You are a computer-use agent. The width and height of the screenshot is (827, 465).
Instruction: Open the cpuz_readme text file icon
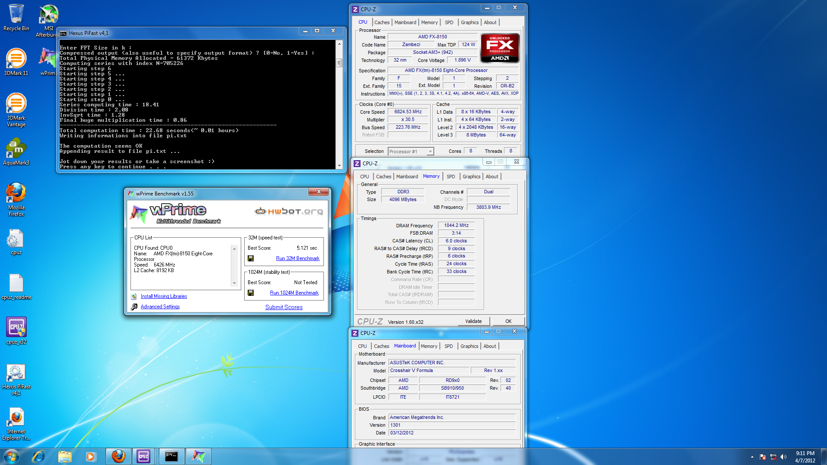coord(16,286)
